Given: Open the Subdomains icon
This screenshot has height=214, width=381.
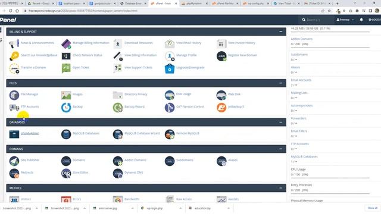Looking at the screenshot, I should pos(169,161).
